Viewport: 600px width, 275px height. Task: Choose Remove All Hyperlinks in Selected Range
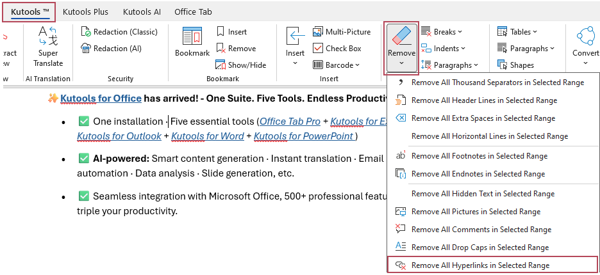tap(493, 265)
